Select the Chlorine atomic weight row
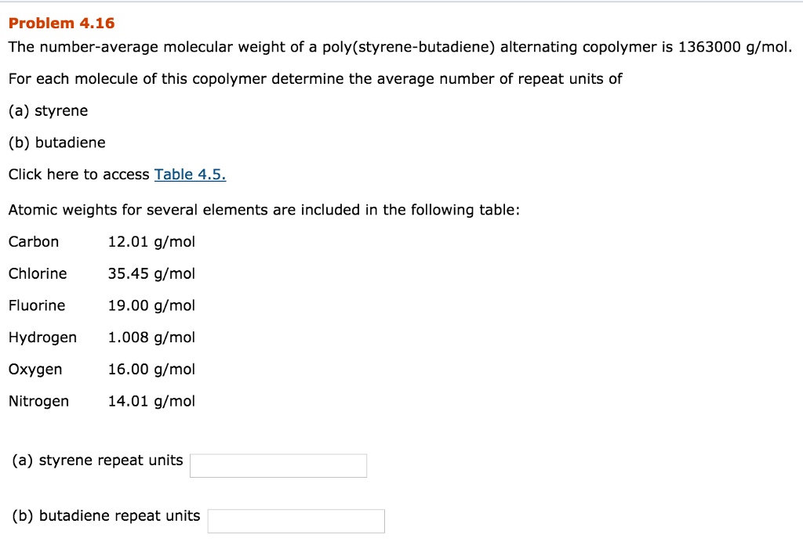The width and height of the screenshot is (803, 549). coord(102,273)
